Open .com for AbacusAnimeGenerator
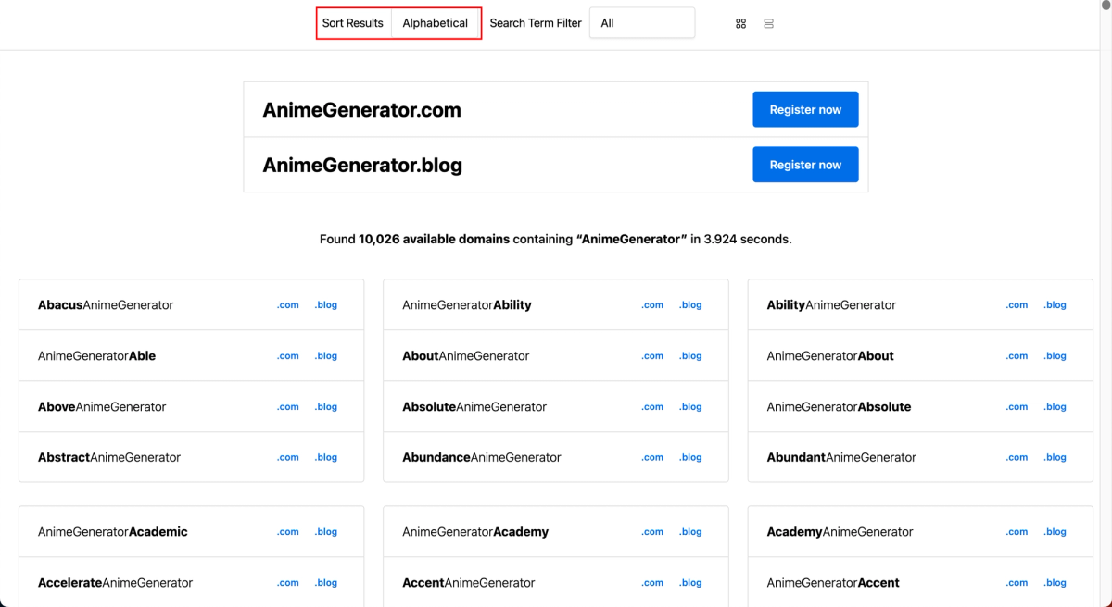Screen dimensions: 1112x607 288,305
